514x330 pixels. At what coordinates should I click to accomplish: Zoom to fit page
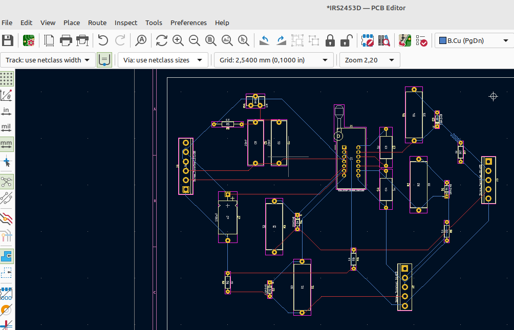coord(211,40)
